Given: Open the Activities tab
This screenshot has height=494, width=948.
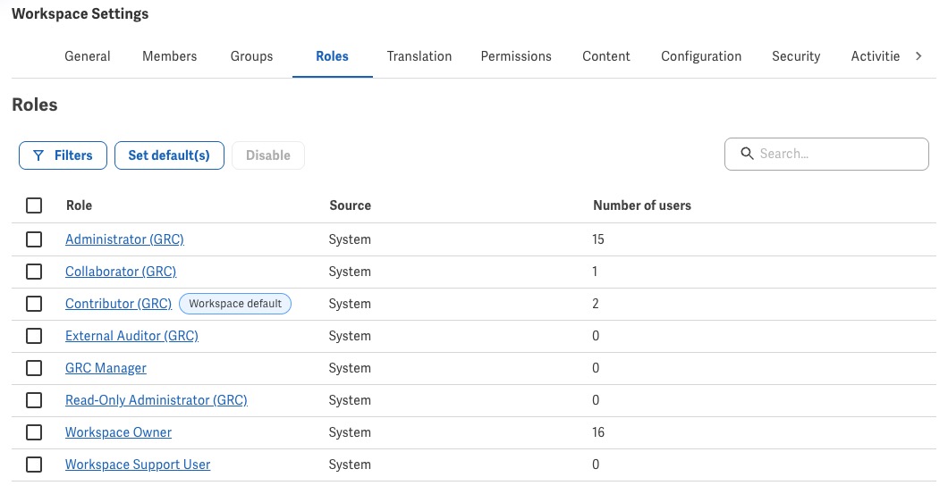Looking at the screenshot, I should point(875,56).
